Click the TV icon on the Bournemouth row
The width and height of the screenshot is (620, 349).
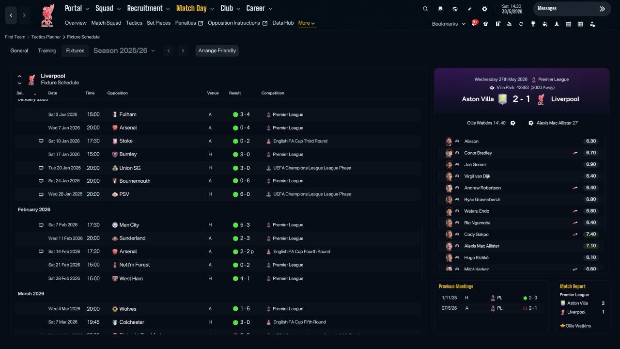pos(41,181)
